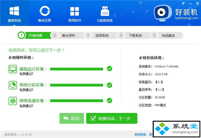
Task: Click the backup restore circular arrows icon
Action: click(x=45, y=11)
